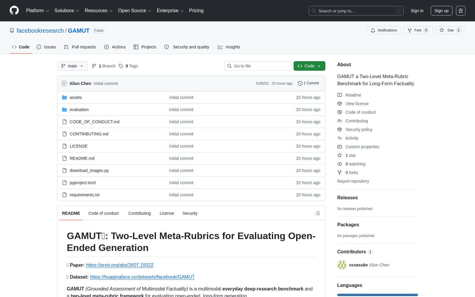Expand the Enterprise menu
475x297 pixels.
(170, 11)
